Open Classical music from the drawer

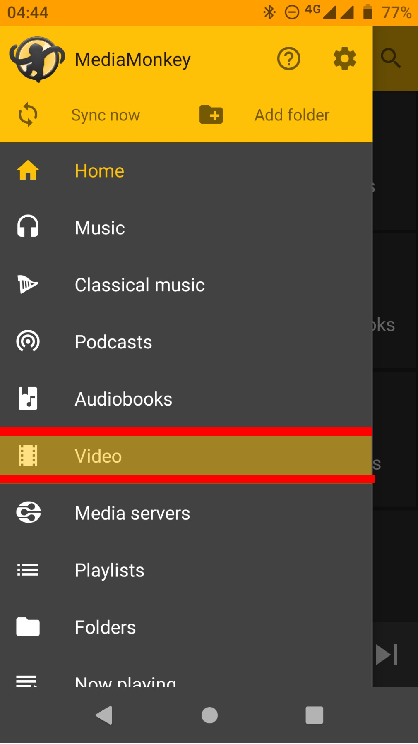coord(139,285)
